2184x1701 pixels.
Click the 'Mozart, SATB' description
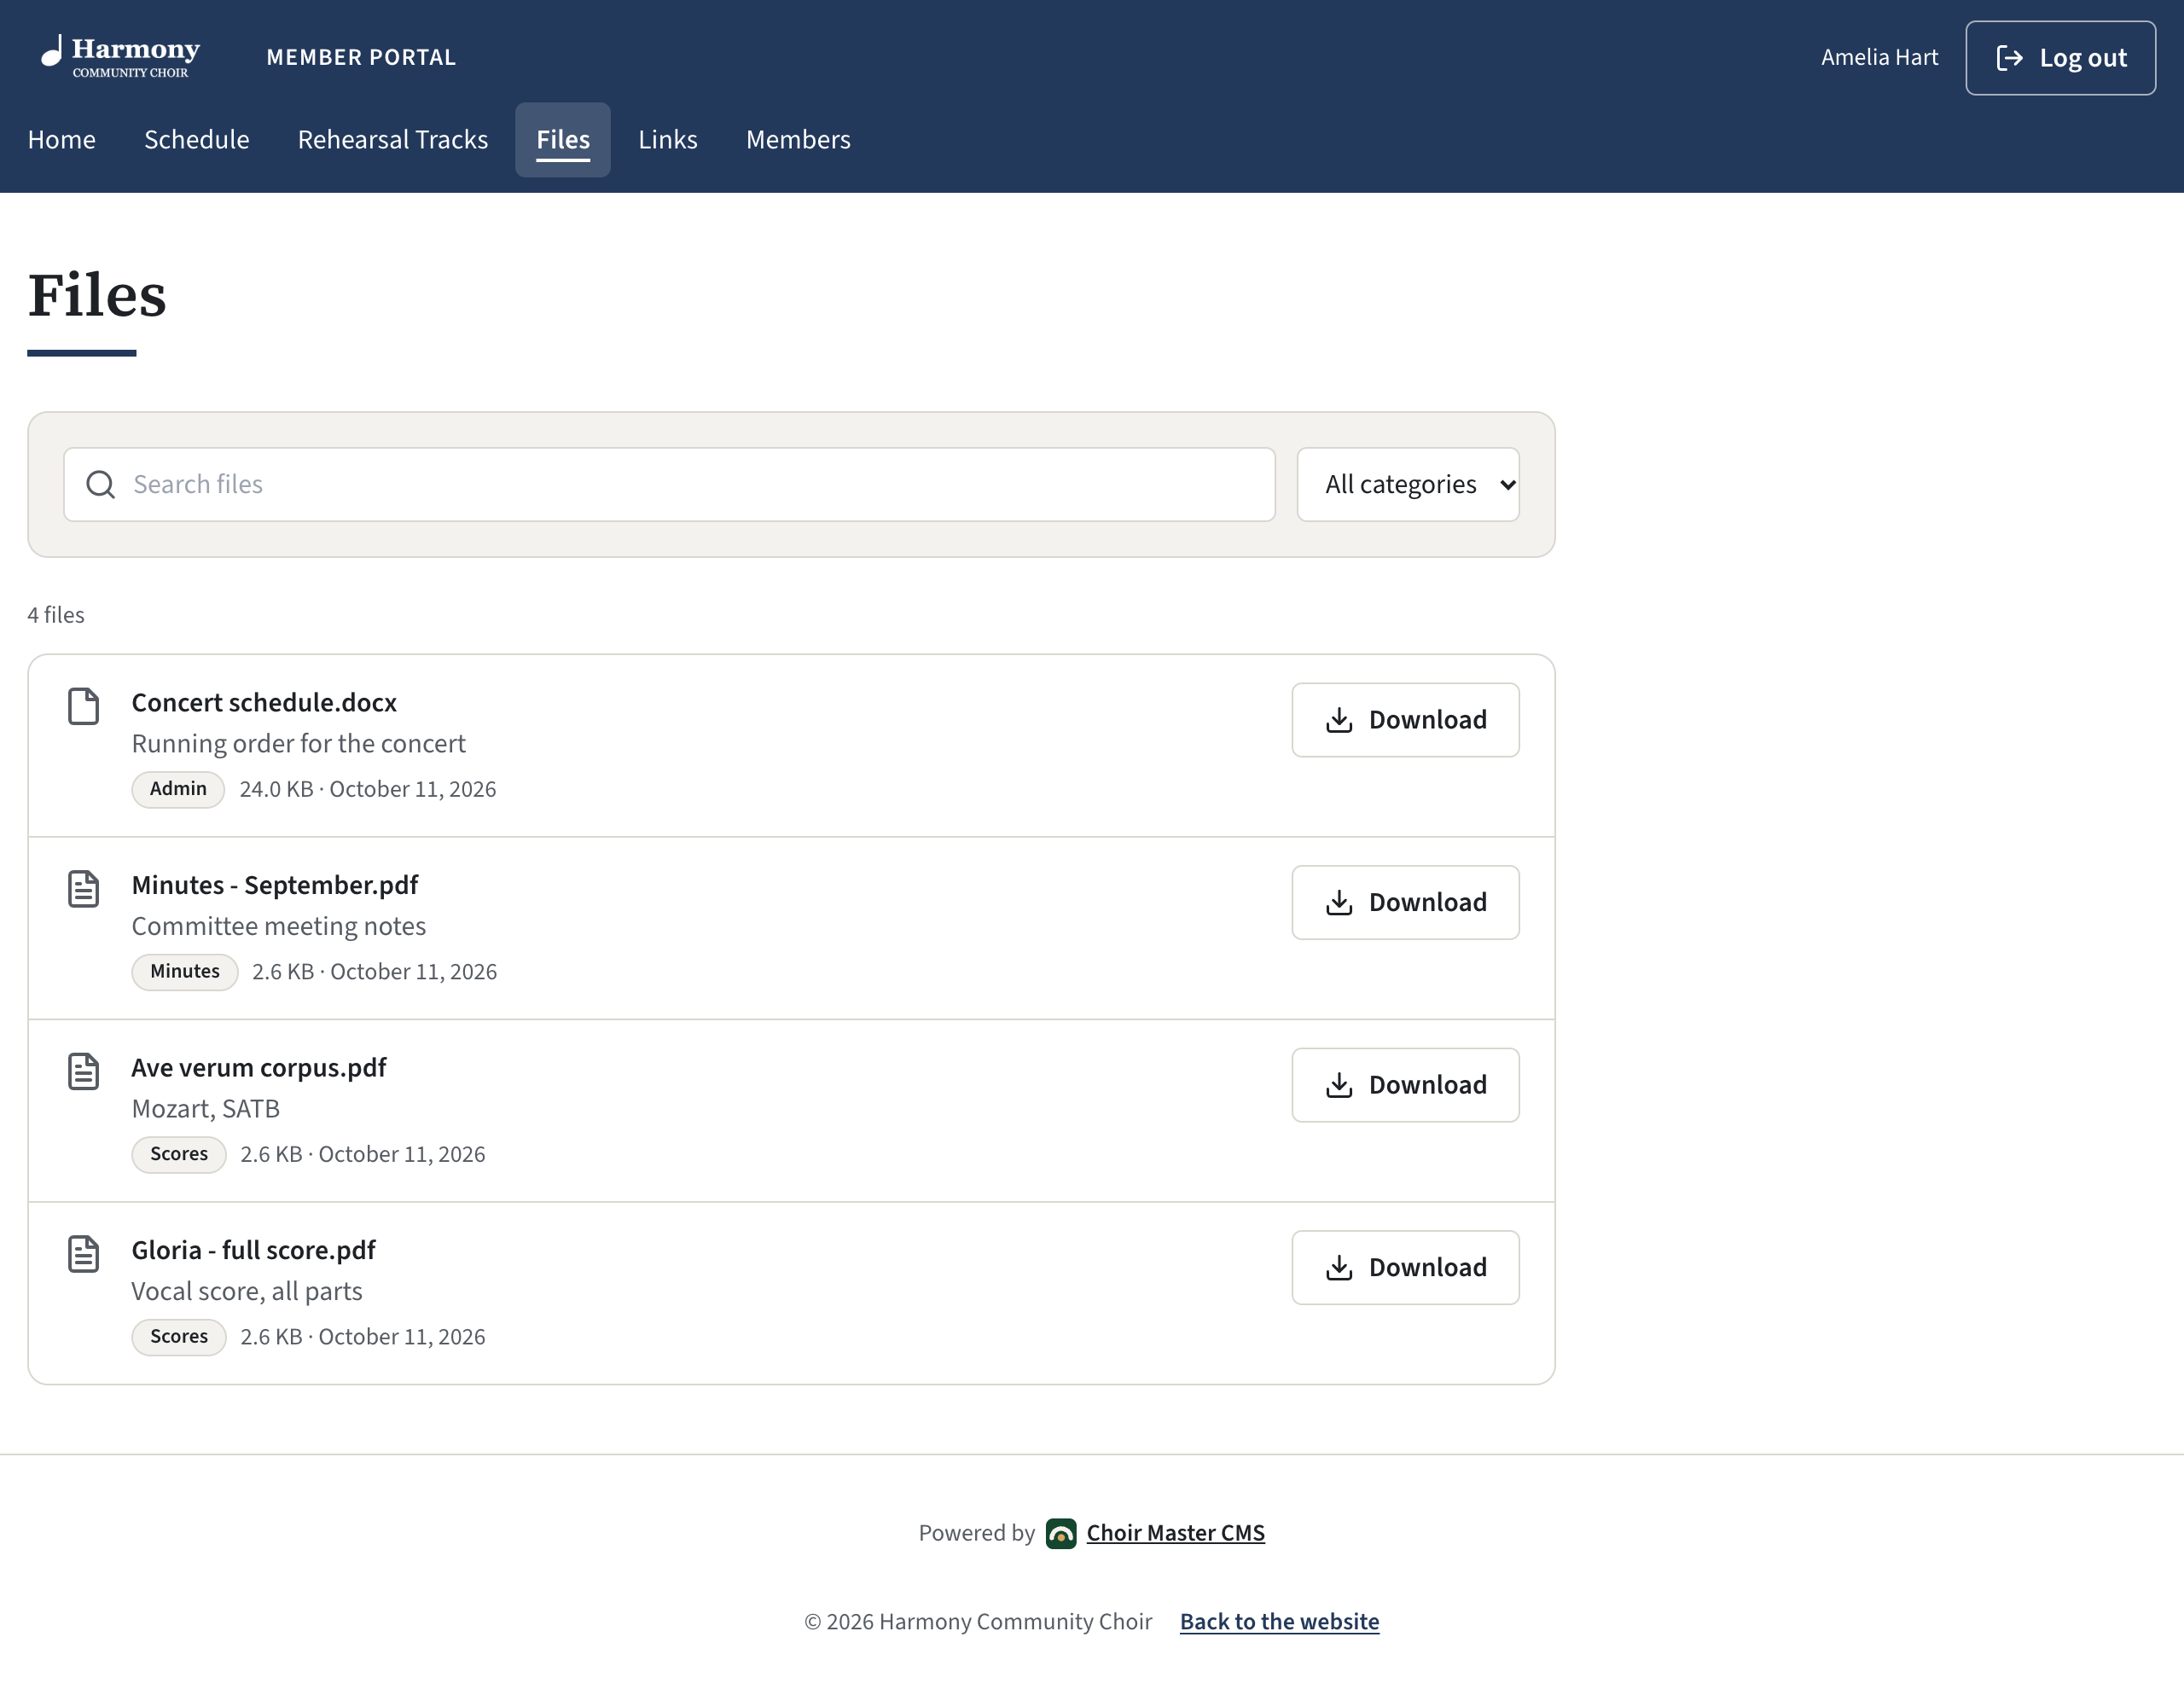[206, 1109]
